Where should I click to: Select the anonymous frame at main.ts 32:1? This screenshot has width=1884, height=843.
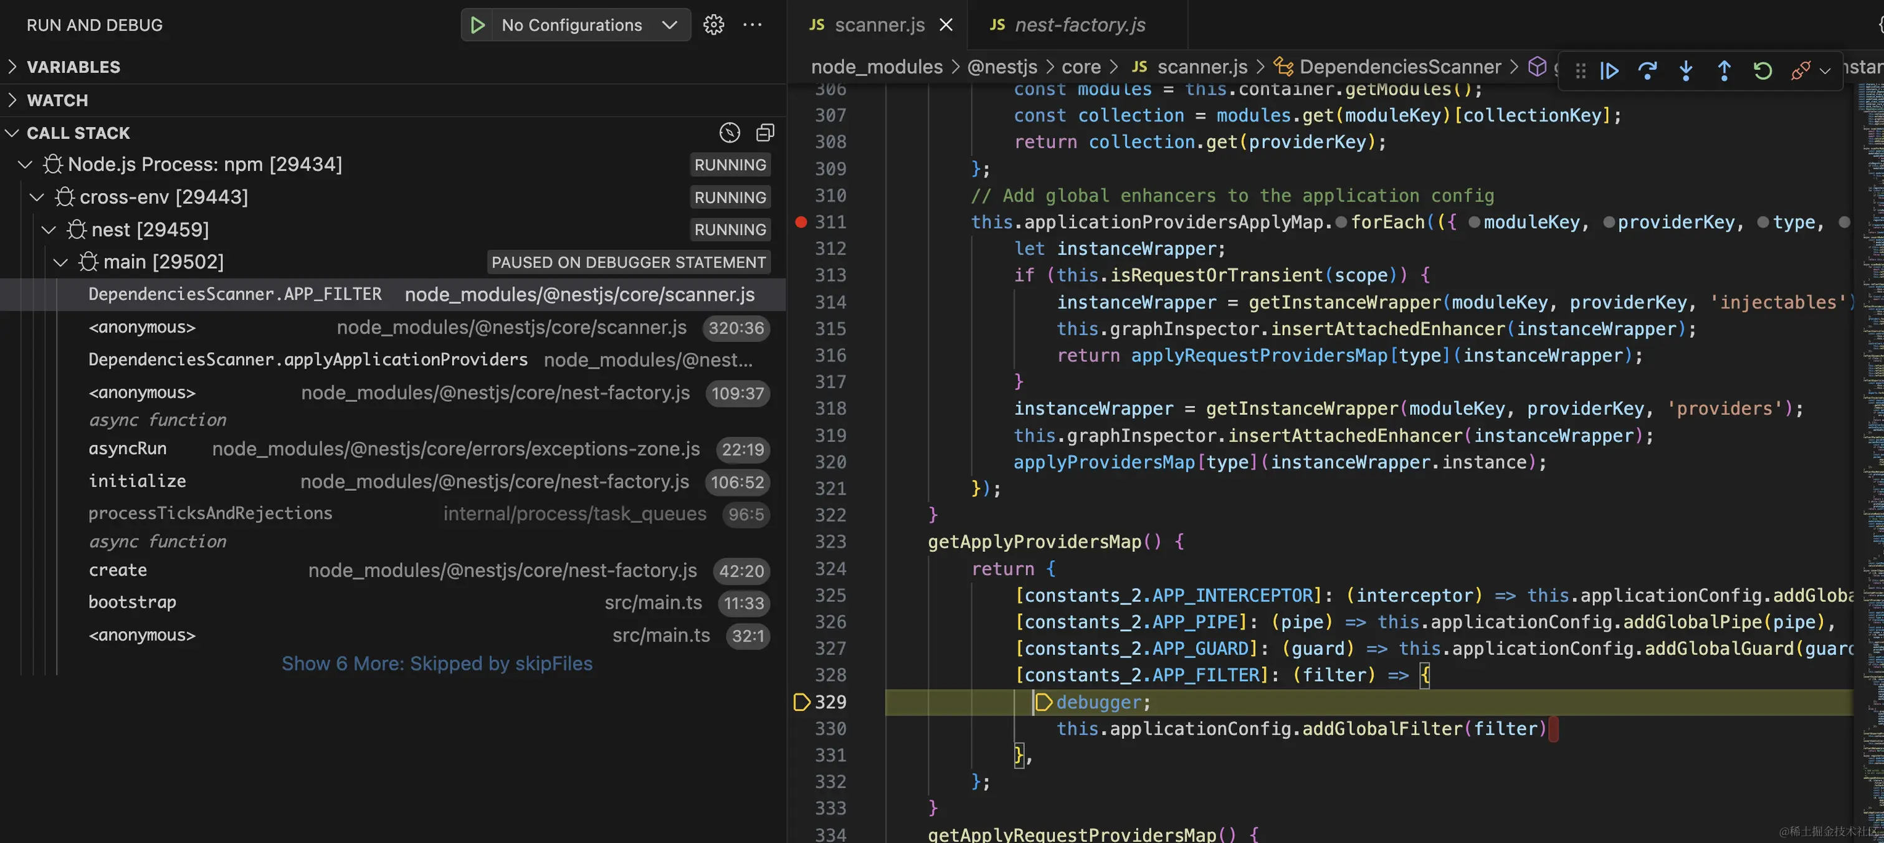tap(392, 636)
